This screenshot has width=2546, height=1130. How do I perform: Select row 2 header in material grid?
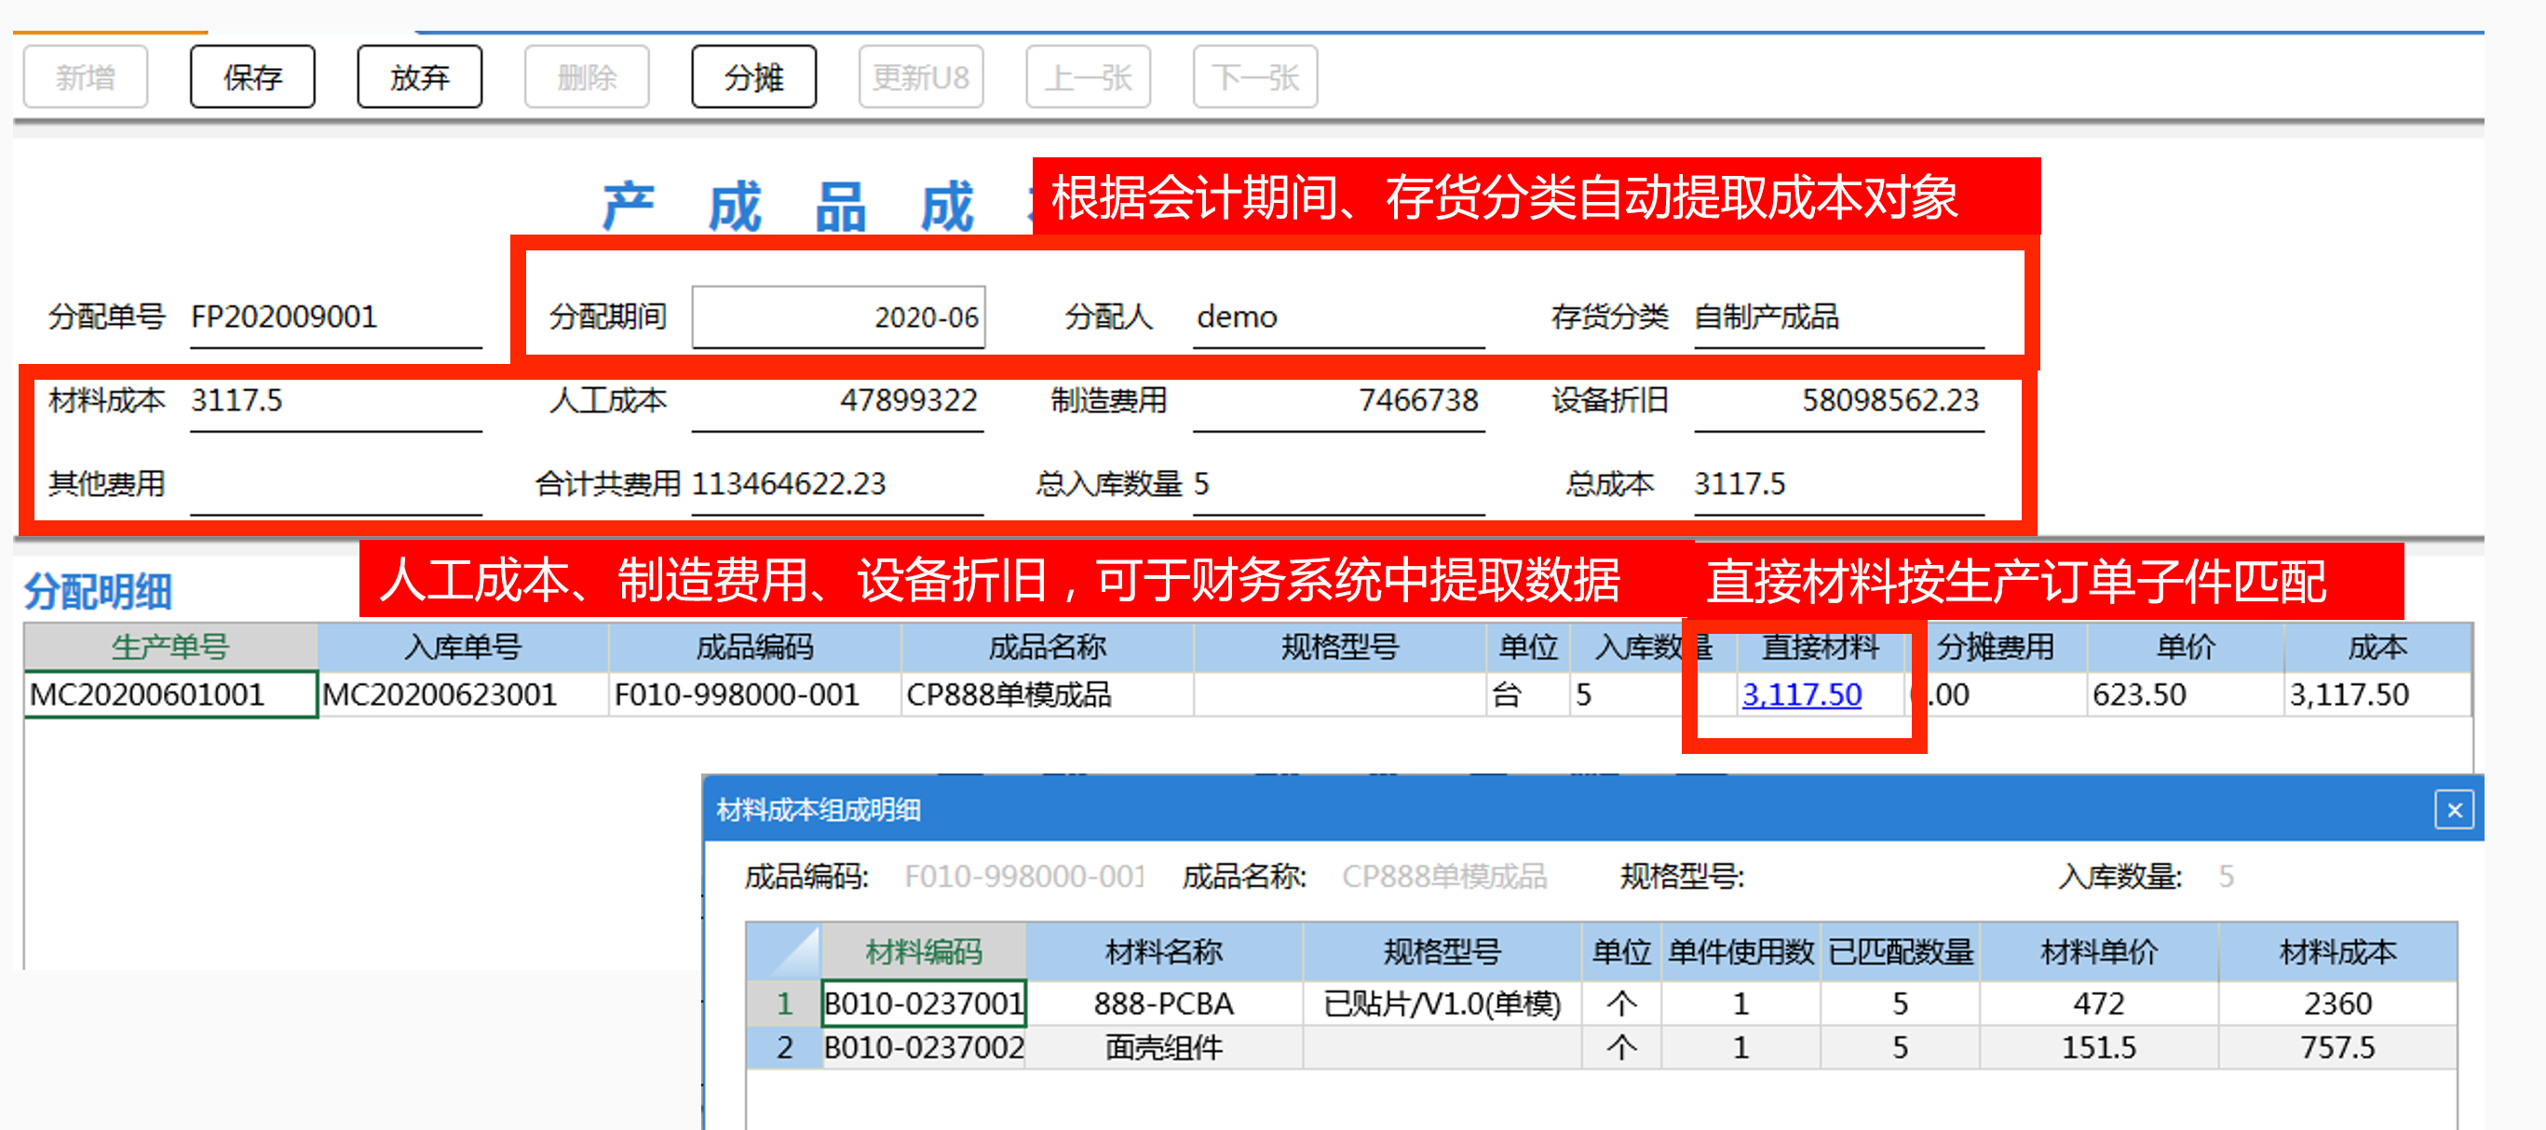[x=784, y=1048]
